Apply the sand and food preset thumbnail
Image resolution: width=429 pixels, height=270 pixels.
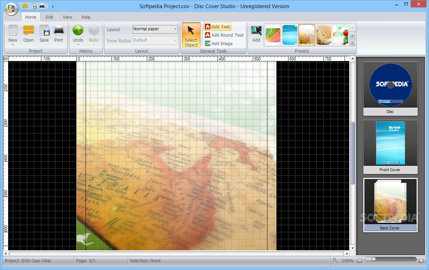tap(324, 35)
